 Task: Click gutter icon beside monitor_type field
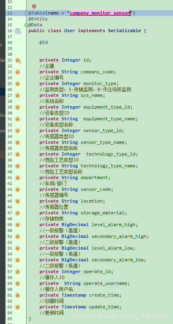tap(18, 84)
